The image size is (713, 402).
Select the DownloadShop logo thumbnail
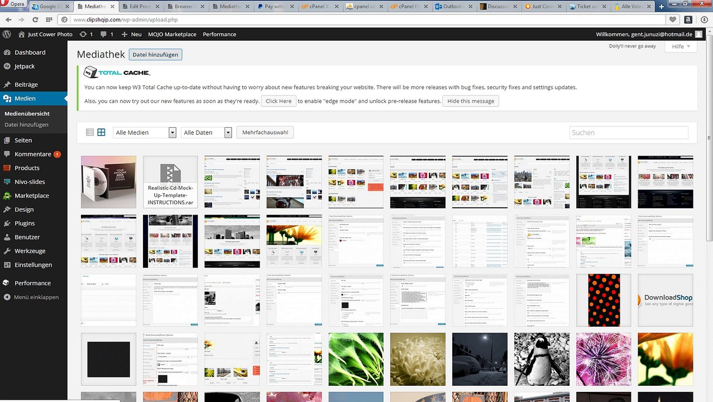[666, 300]
